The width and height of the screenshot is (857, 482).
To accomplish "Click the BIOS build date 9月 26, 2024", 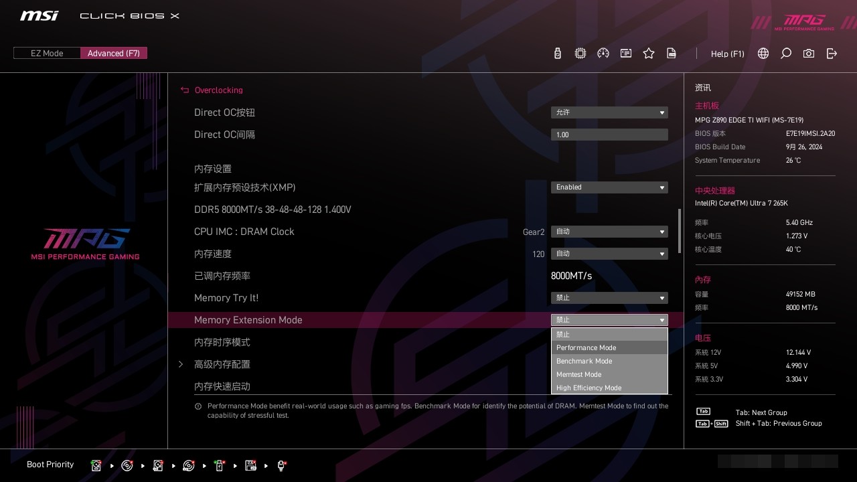I will pos(804,147).
